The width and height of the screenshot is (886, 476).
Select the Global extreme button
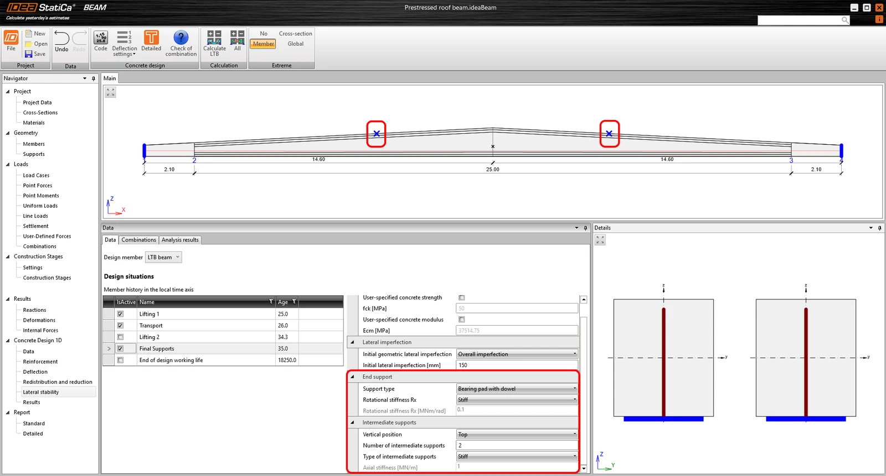[296, 44]
